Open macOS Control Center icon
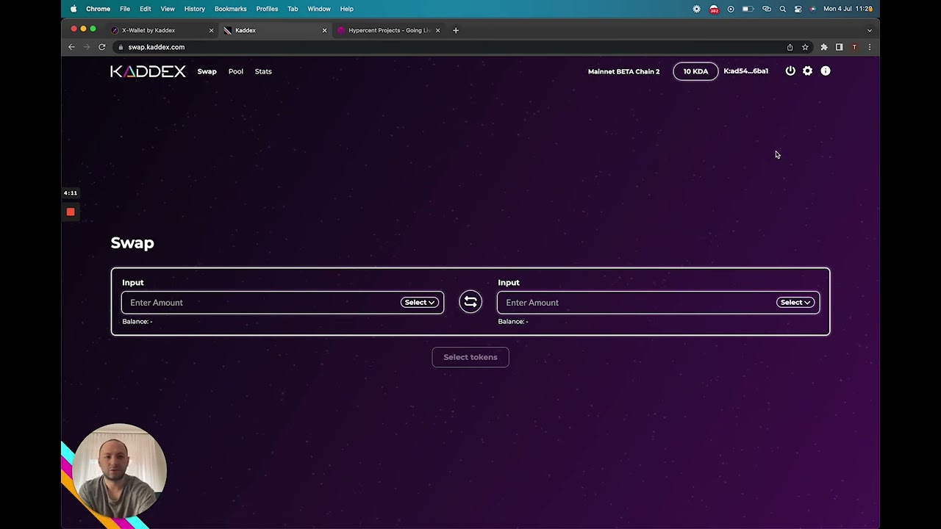The width and height of the screenshot is (941, 529). [x=798, y=9]
